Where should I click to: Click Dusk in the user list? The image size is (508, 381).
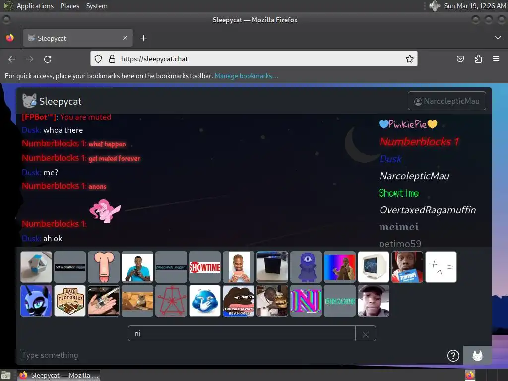point(390,159)
